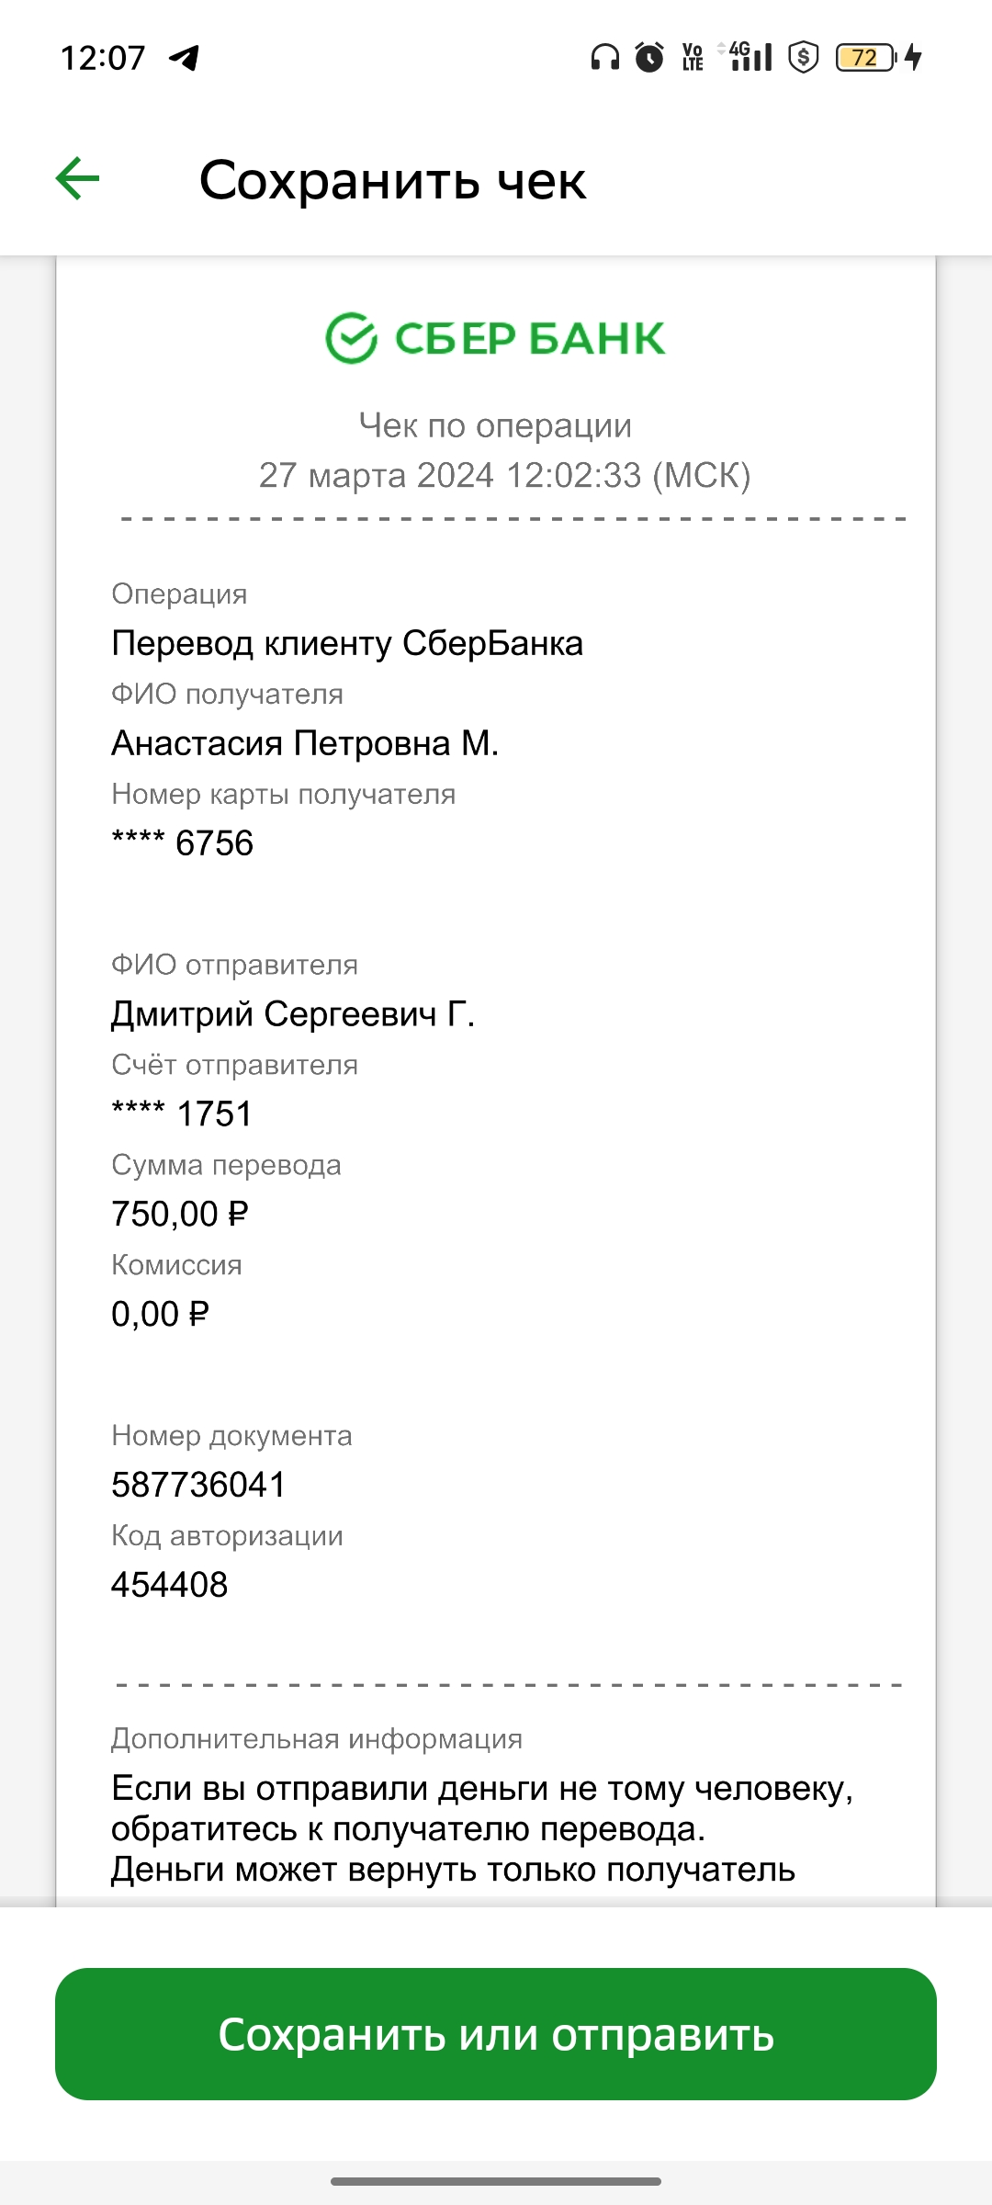
Task: Tap authorization code 454408
Action: tap(170, 1585)
